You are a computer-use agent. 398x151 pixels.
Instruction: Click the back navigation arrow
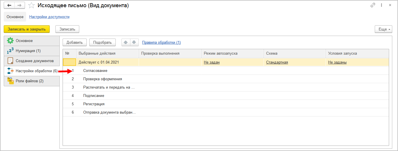click(9, 5)
